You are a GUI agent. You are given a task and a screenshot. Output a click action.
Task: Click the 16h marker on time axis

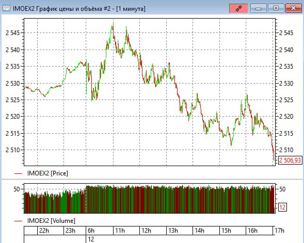pyautogui.click(x=252, y=231)
